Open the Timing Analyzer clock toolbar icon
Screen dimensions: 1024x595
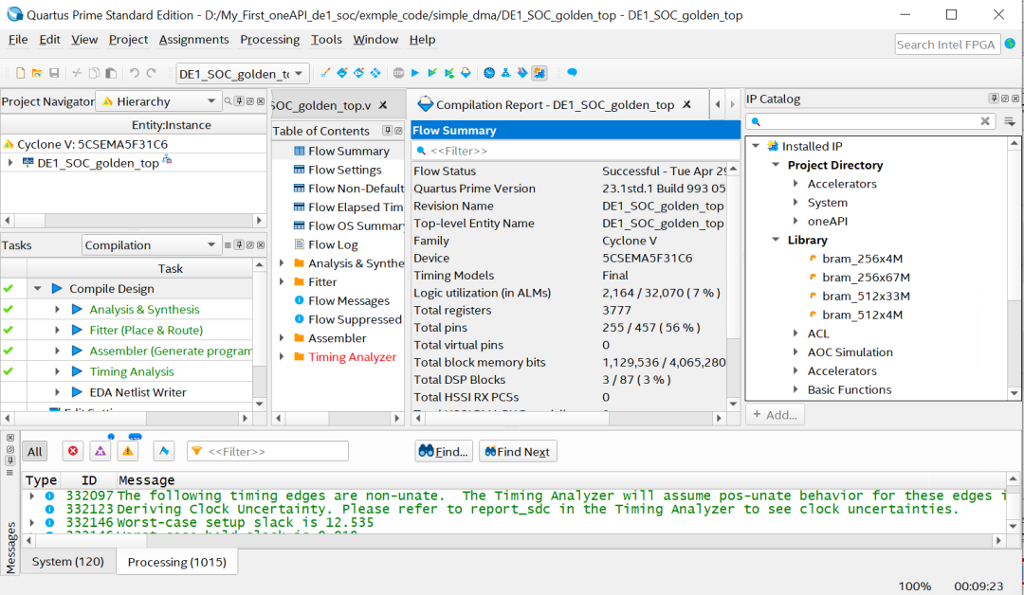click(489, 73)
